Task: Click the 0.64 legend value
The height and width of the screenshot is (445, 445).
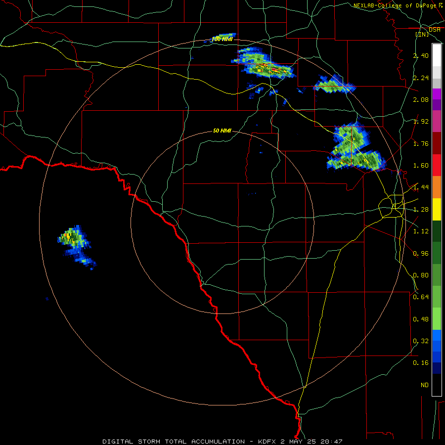Action: click(421, 297)
